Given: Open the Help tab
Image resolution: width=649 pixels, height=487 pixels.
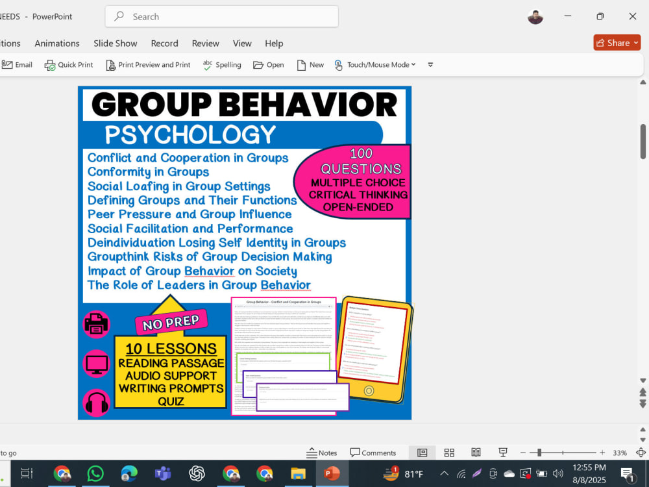Looking at the screenshot, I should (x=274, y=44).
